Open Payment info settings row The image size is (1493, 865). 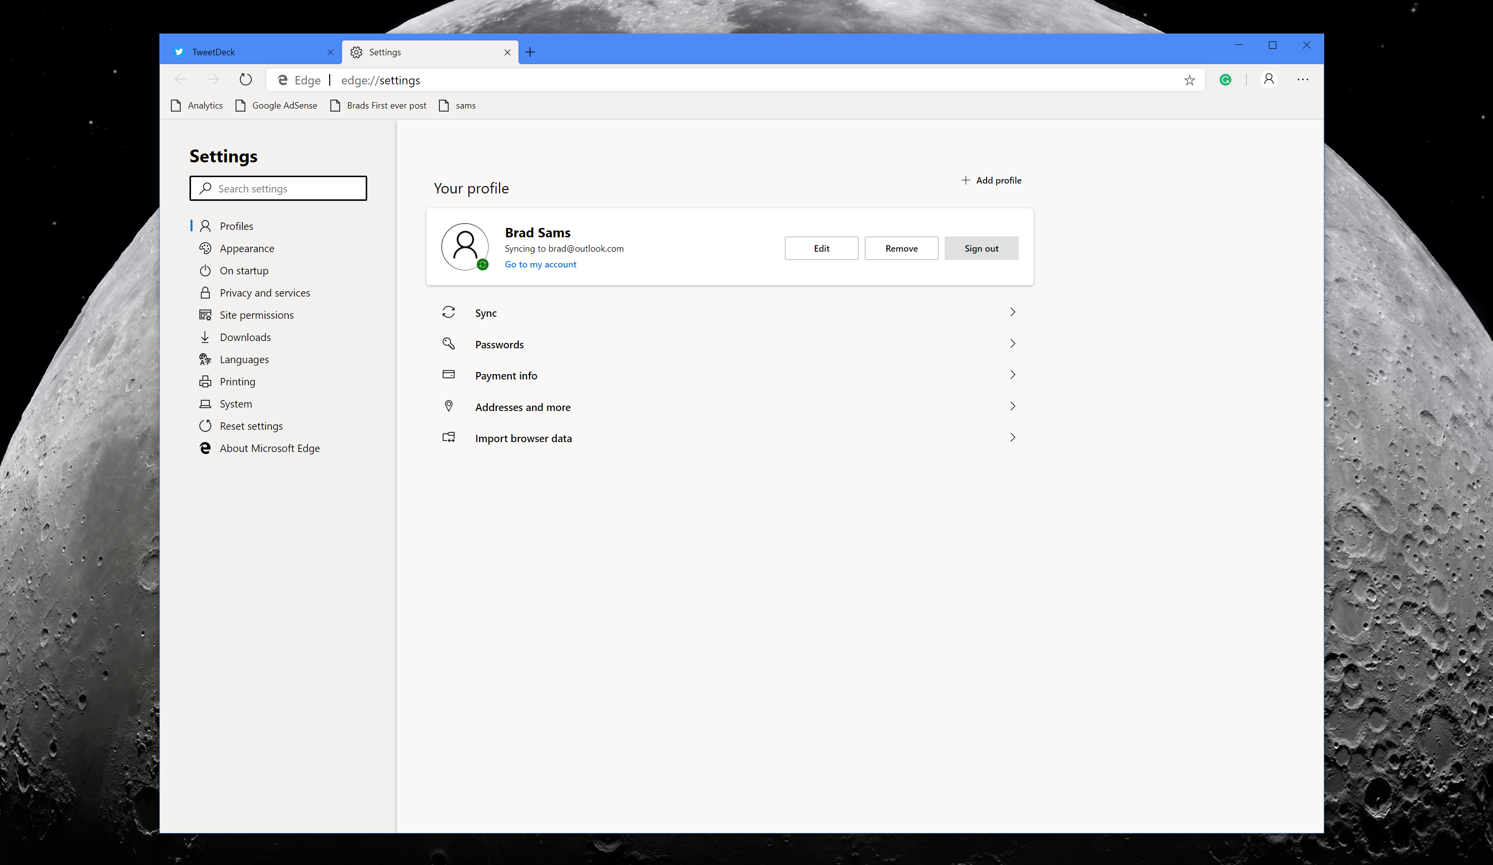pyautogui.click(x=728, y=375)
